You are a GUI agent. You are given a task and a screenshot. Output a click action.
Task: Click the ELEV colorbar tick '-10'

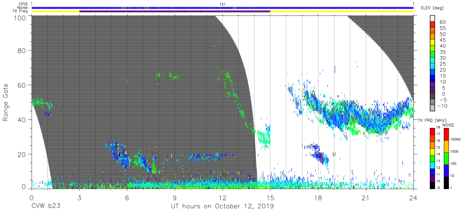tap(442, 106)
